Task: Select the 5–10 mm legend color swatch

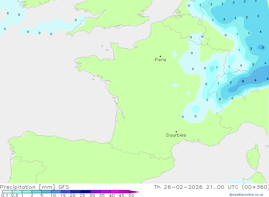Action: coord(47,192)
